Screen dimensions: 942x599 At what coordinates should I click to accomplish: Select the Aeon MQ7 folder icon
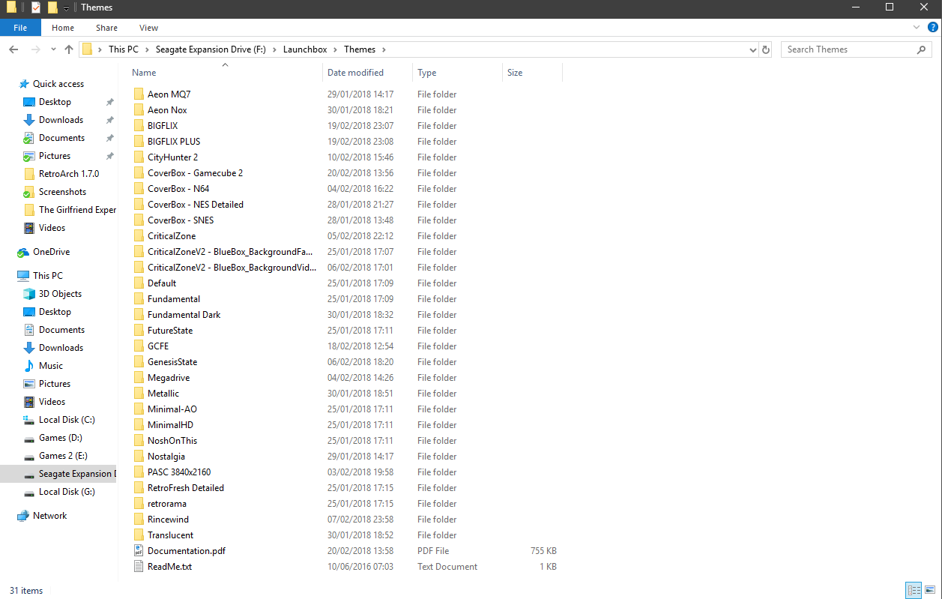click(x=138, y=94)
